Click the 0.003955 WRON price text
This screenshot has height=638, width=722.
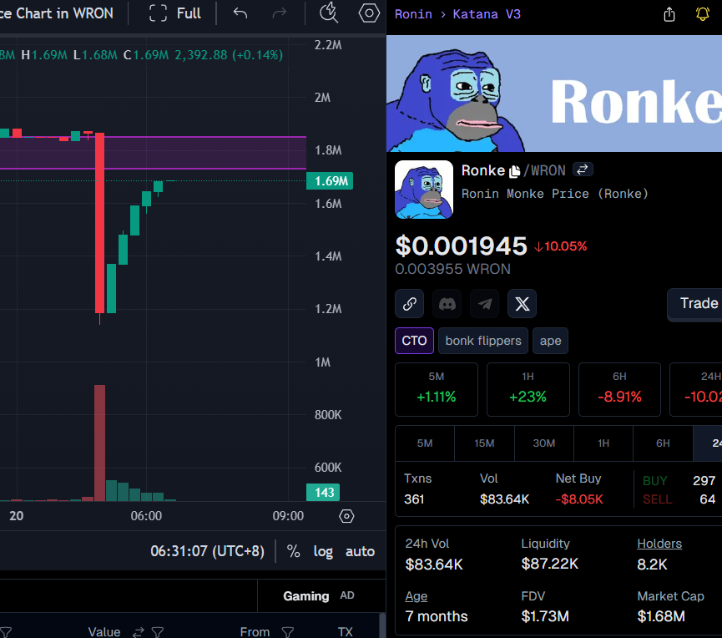click(452, 269)
